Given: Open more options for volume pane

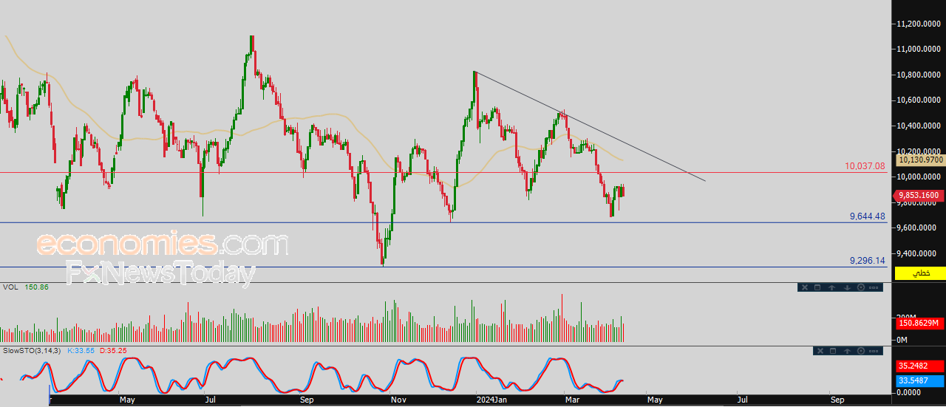Looking at the screenshot, I should click(x=874, y=287).
